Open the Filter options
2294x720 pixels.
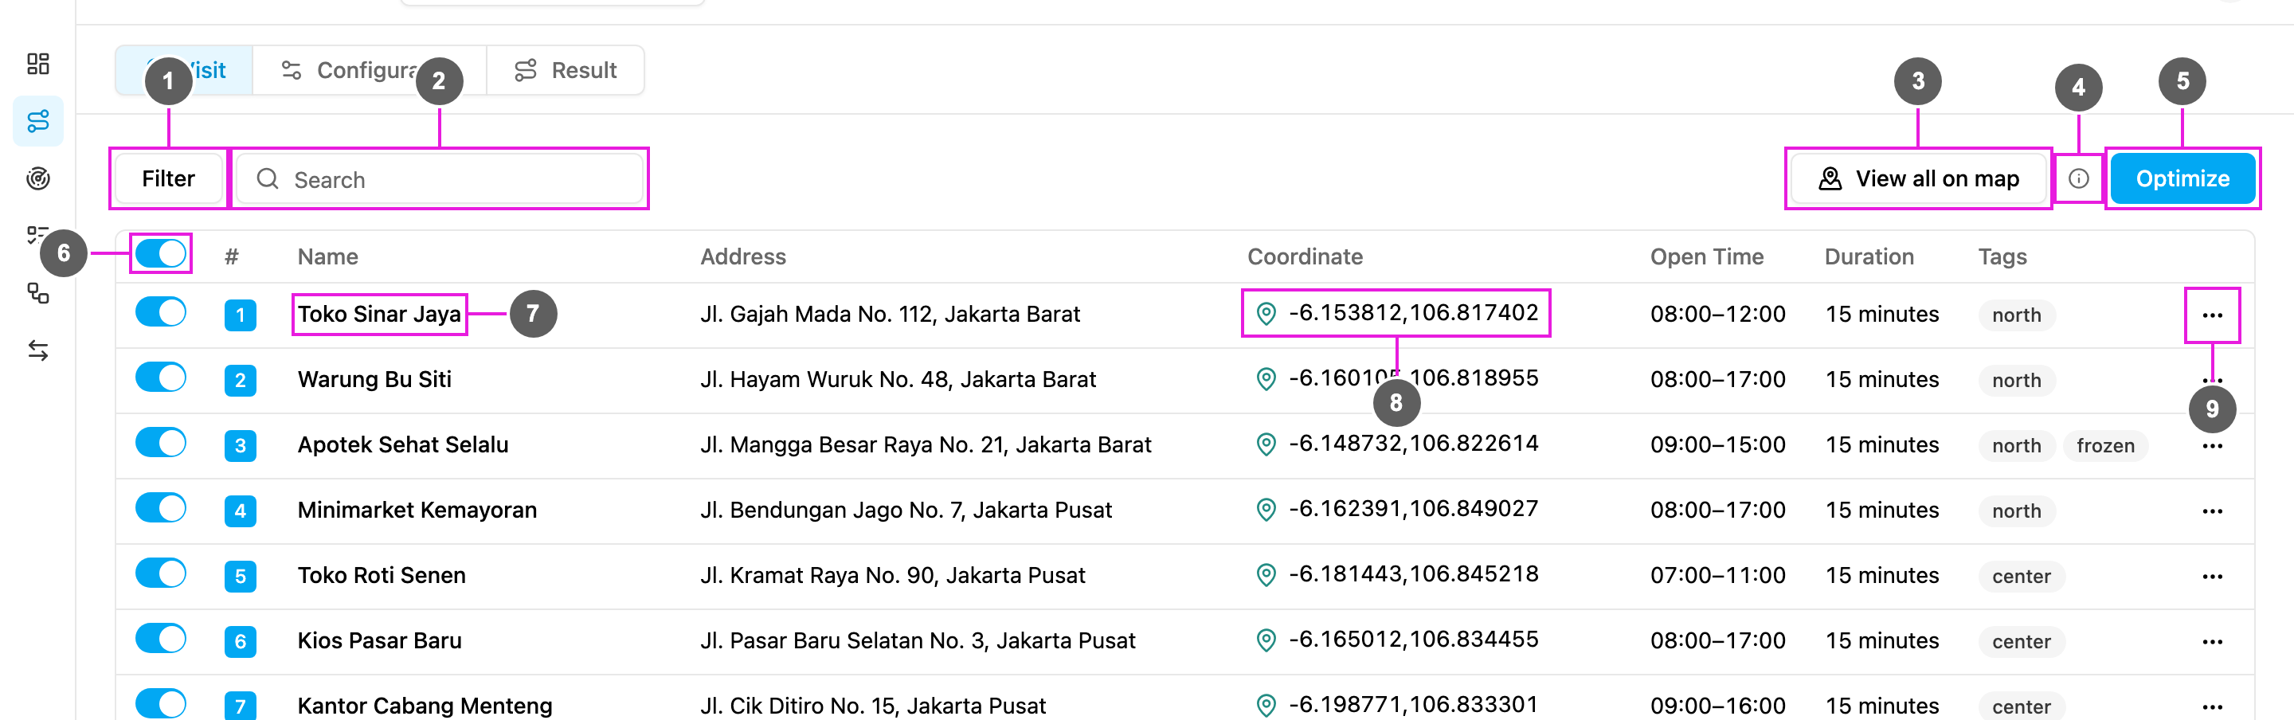[168, 179]
